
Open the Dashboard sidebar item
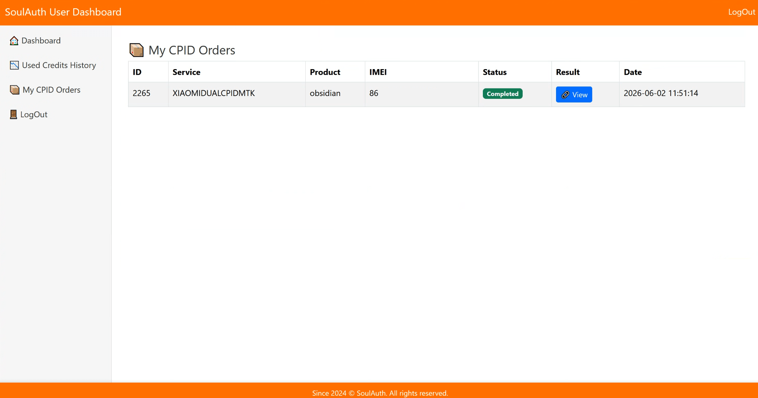tap(35, 41)
